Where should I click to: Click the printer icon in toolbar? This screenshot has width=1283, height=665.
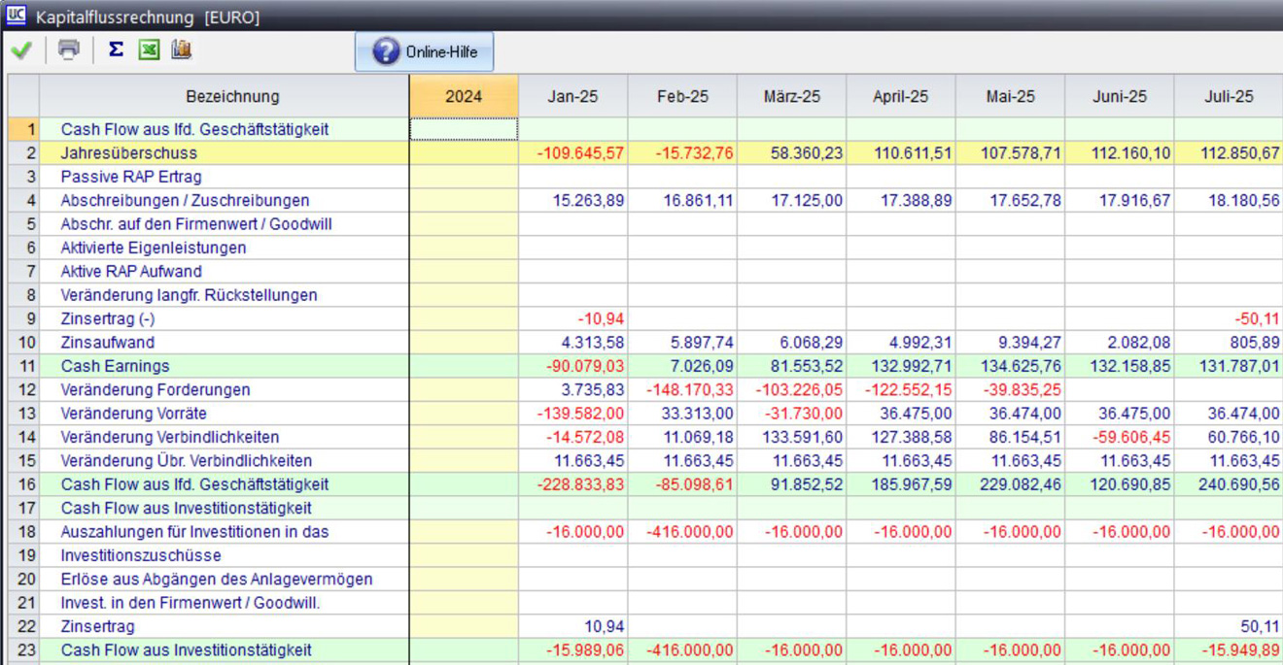68,50
